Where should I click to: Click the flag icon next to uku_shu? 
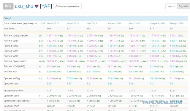click(x=37, y=6)
